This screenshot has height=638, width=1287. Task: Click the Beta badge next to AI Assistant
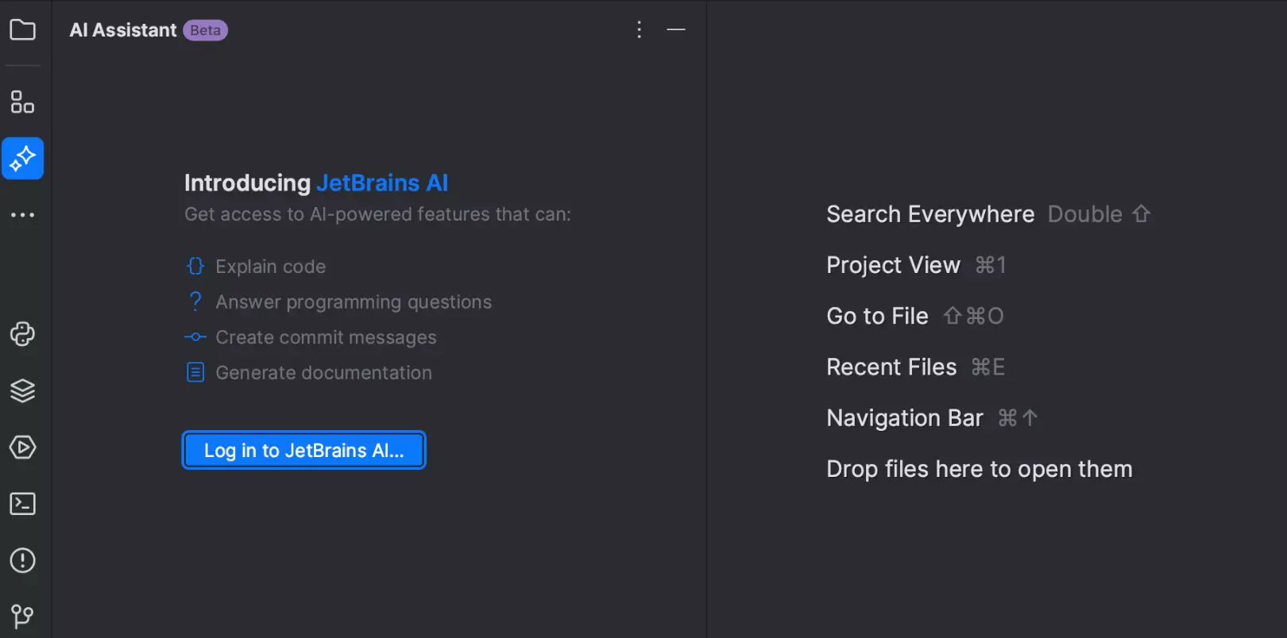[x=205, y=30]
